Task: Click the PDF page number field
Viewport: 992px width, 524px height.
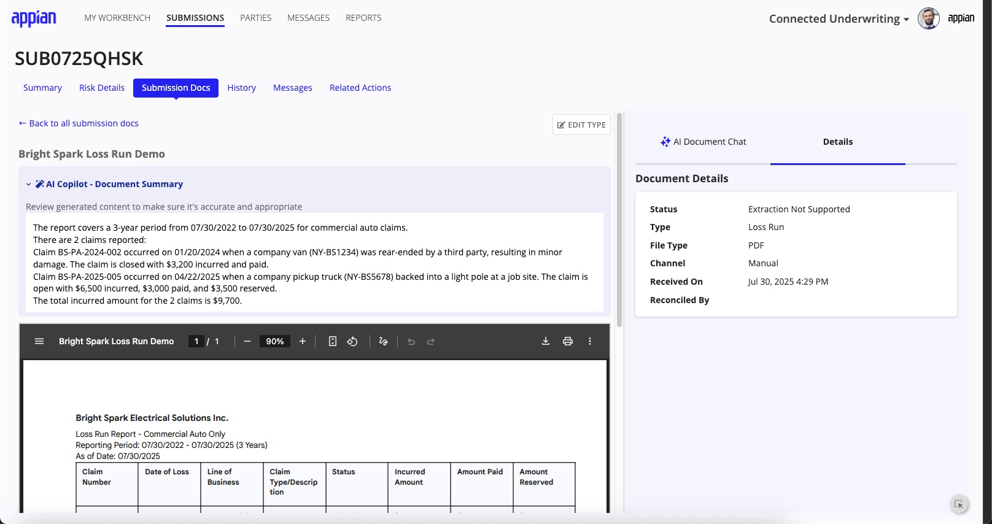Action: [x=196, y=341]
